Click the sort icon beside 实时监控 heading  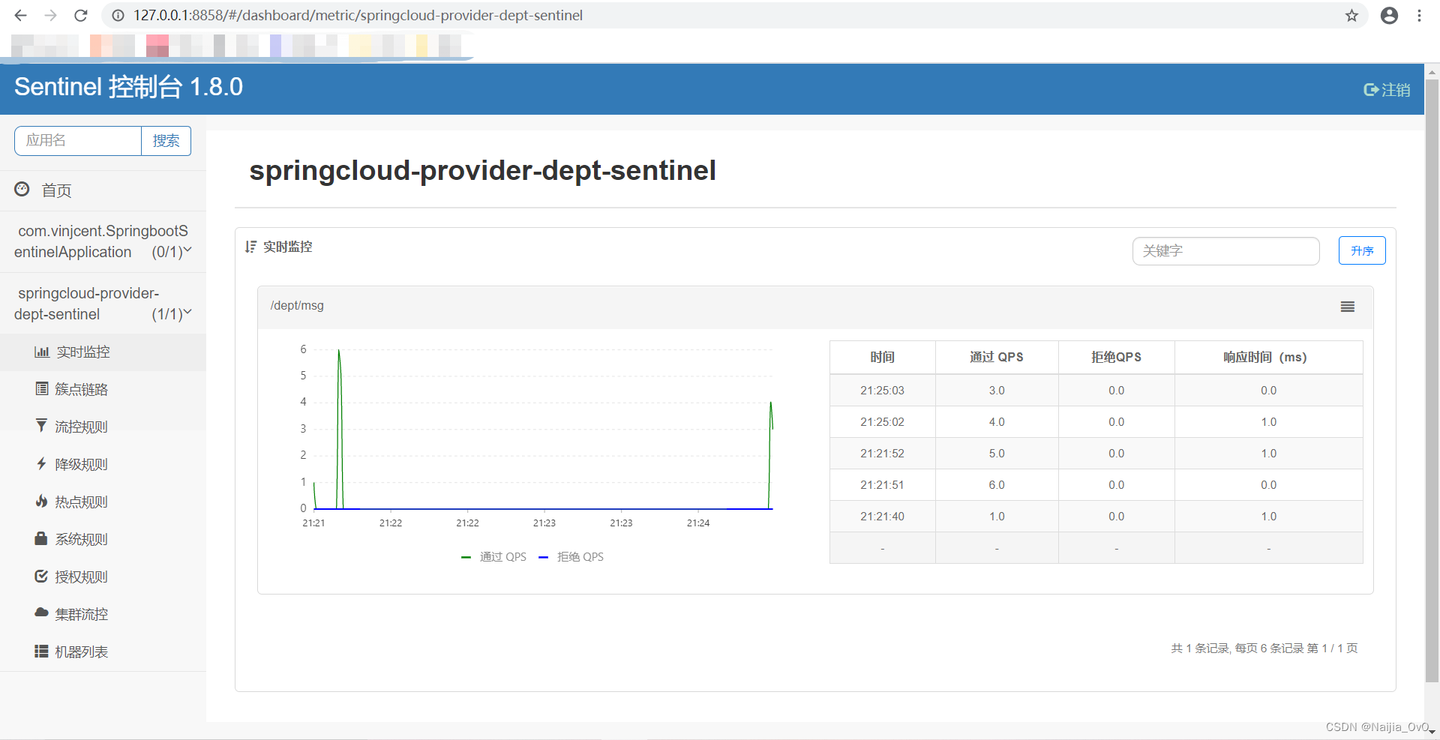point(250,247)
